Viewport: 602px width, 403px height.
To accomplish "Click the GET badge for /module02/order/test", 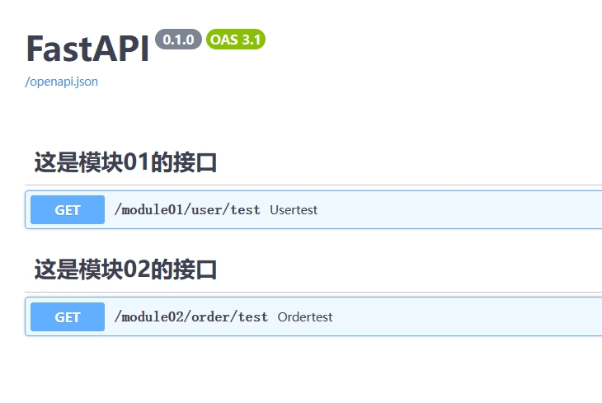I will coord(68,316).
